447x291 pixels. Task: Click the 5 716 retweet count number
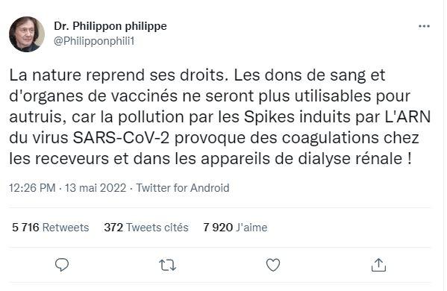pyautogui.click(x=25, y=228)
